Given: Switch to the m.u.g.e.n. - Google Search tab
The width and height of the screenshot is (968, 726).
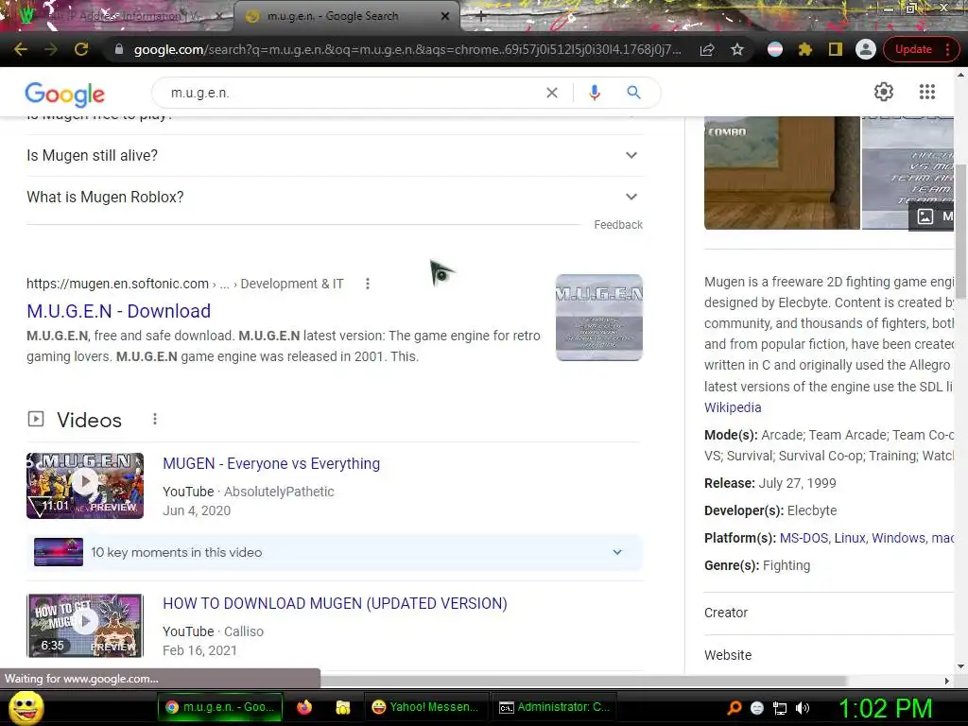Looking at the screenshot, I should point(346,16).
